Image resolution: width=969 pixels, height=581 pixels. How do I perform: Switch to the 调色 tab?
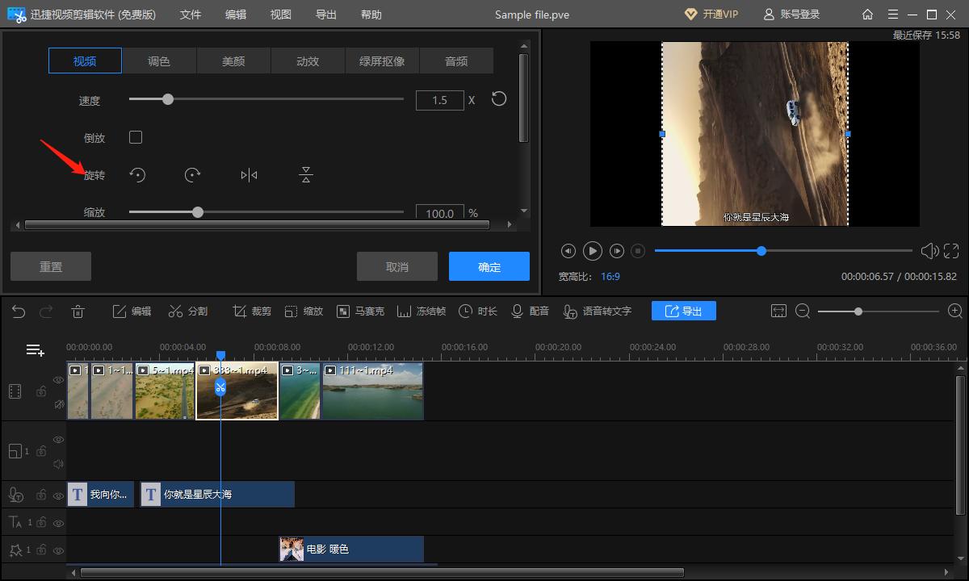[159, 61]
